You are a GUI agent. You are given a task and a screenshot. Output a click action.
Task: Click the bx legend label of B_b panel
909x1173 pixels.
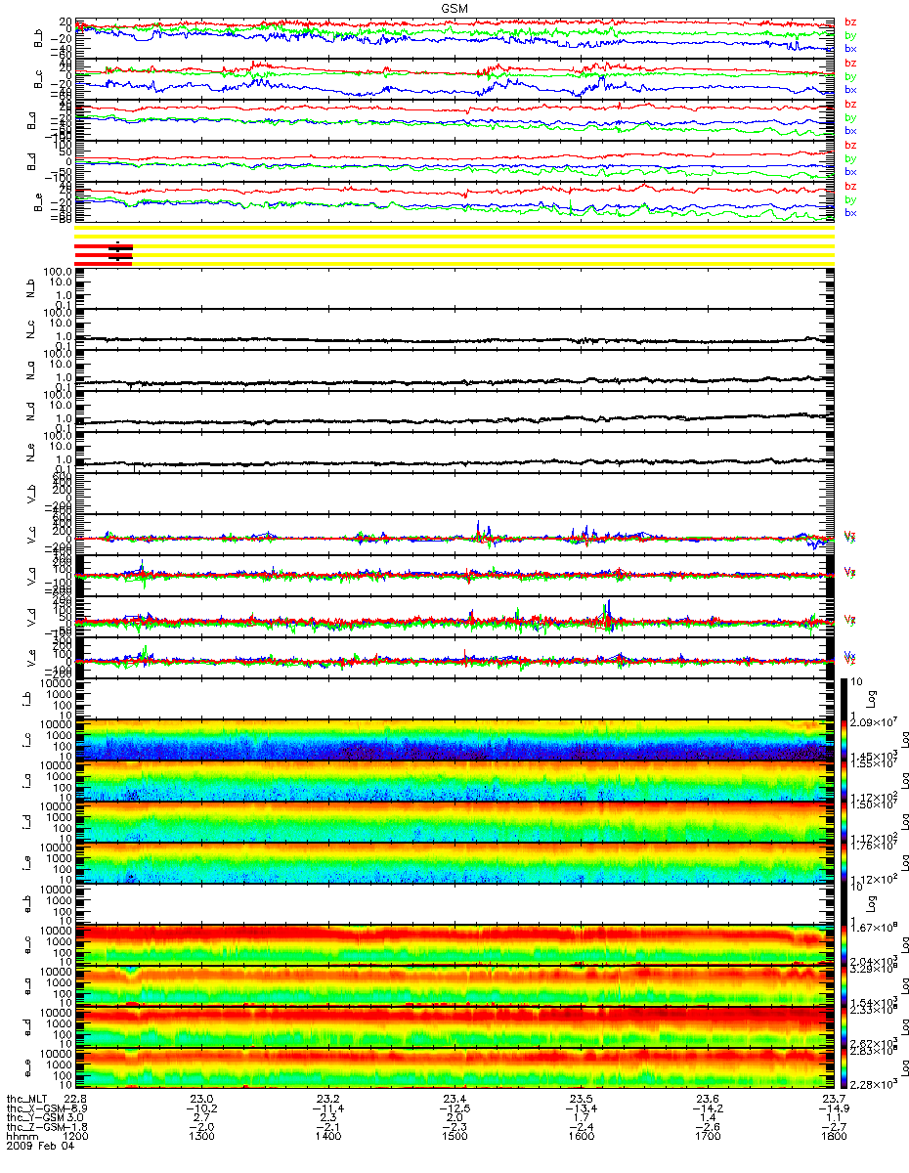[x=850, y=49]
